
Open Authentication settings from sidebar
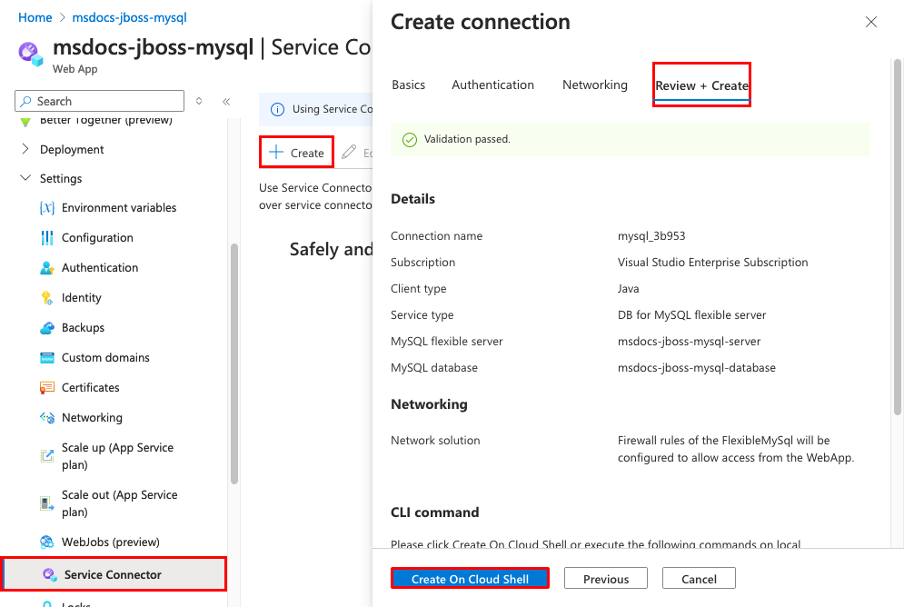click(101, 267)
